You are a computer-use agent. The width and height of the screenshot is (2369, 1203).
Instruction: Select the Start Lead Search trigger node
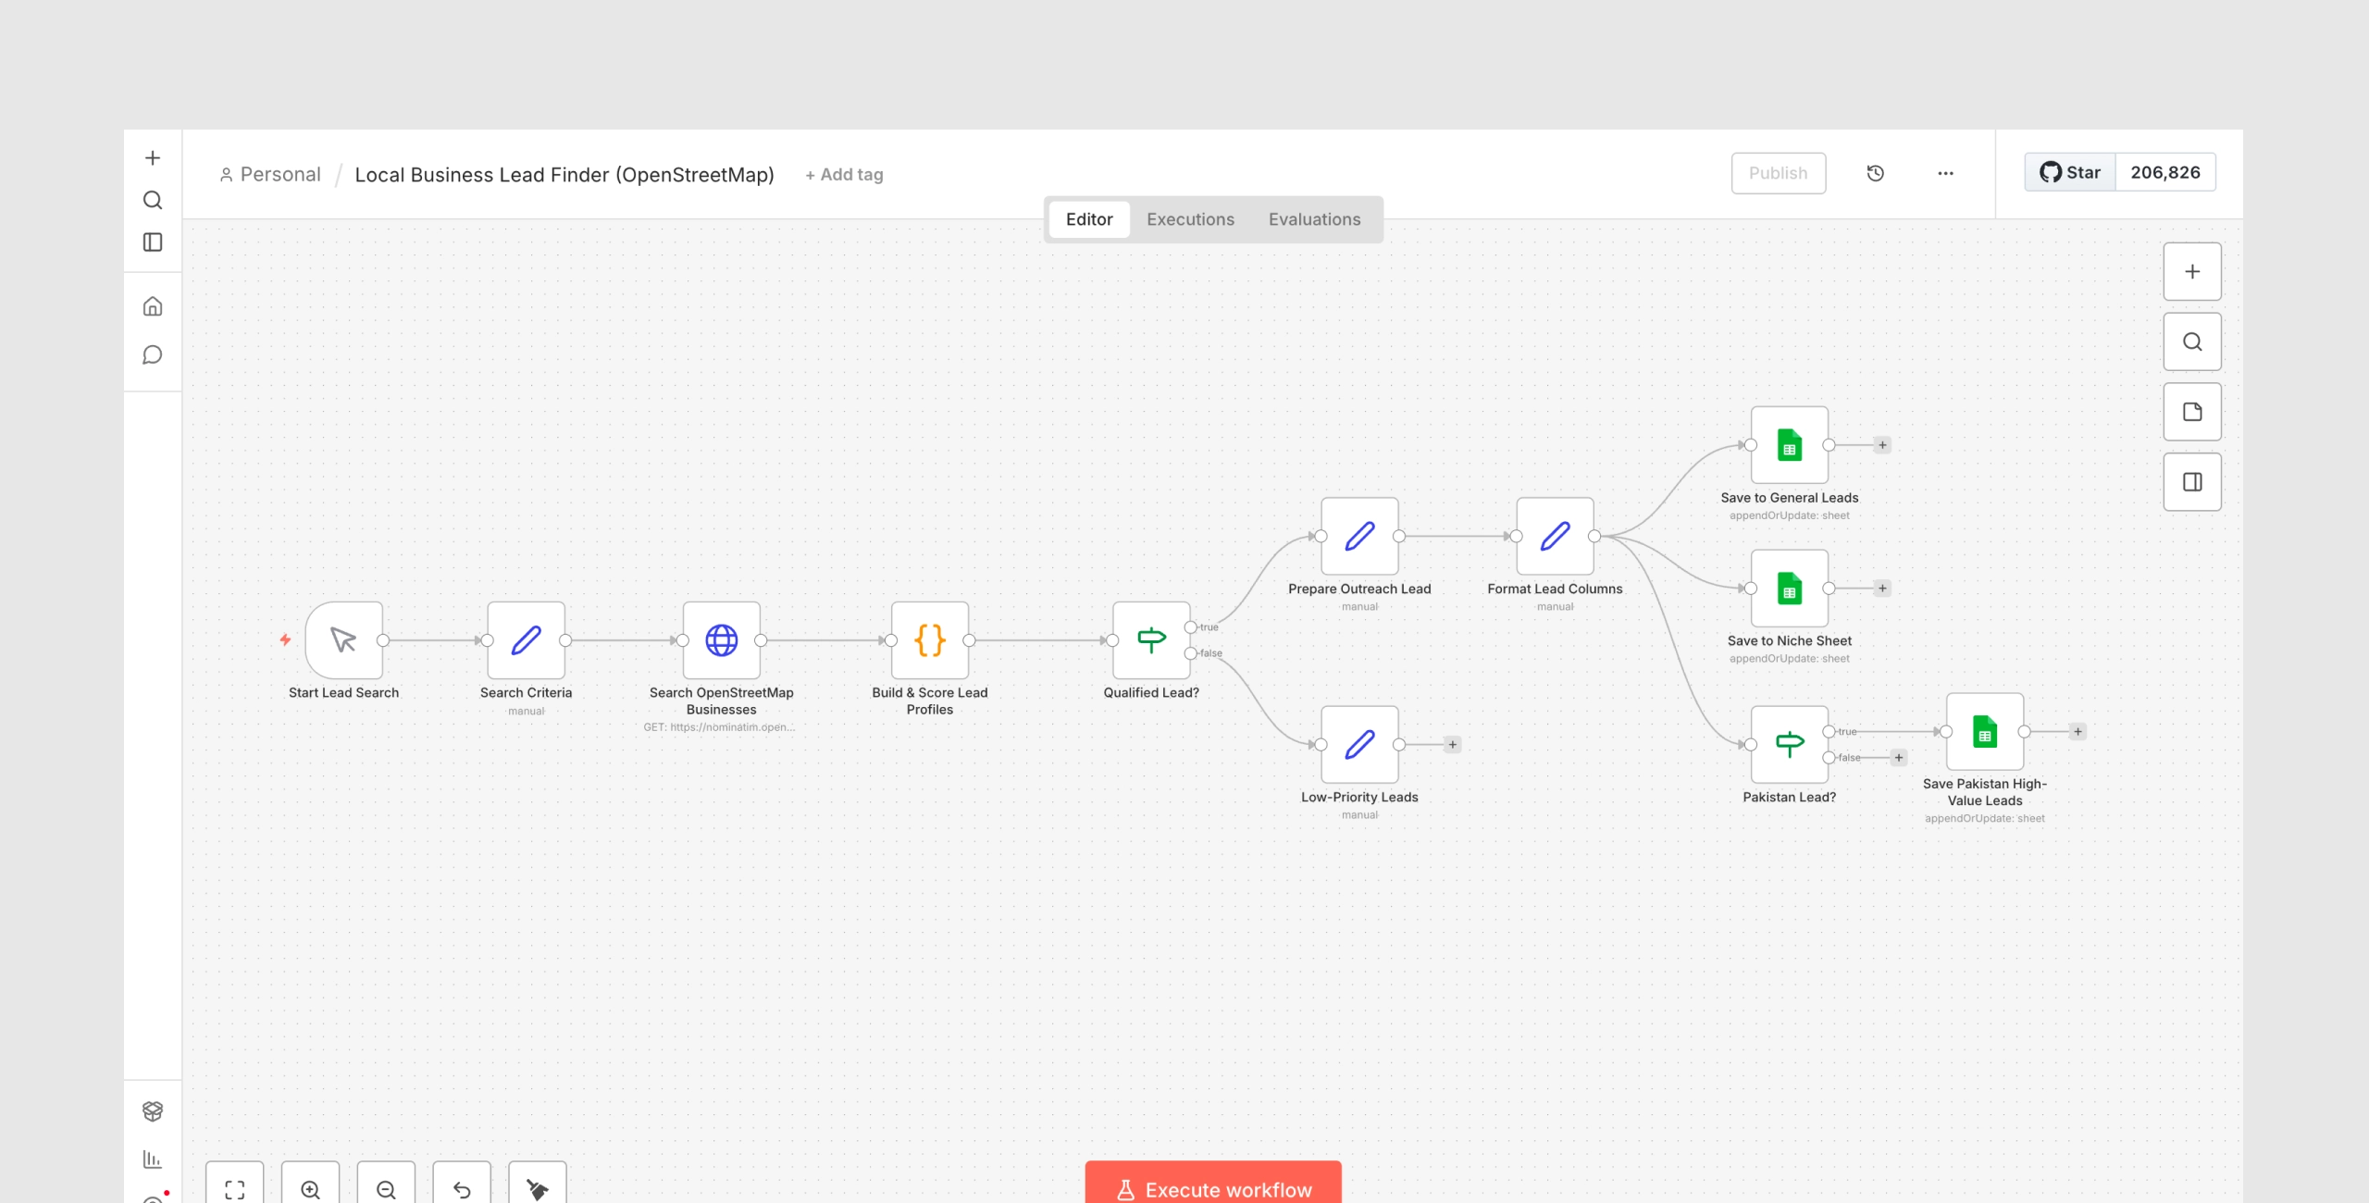(344, 640)
